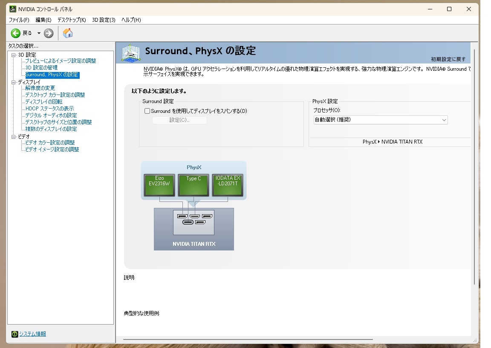Open the システム情報 link
The image size is (491, 348).
point(32,334)
